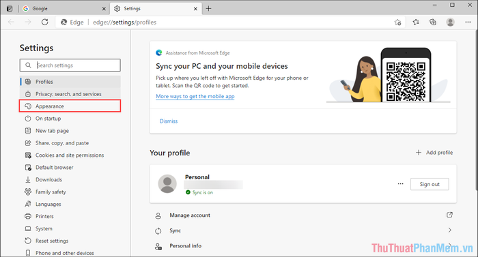Click the Personal info icon
Screen dimensions: 478x257
[x=158, y=246]
